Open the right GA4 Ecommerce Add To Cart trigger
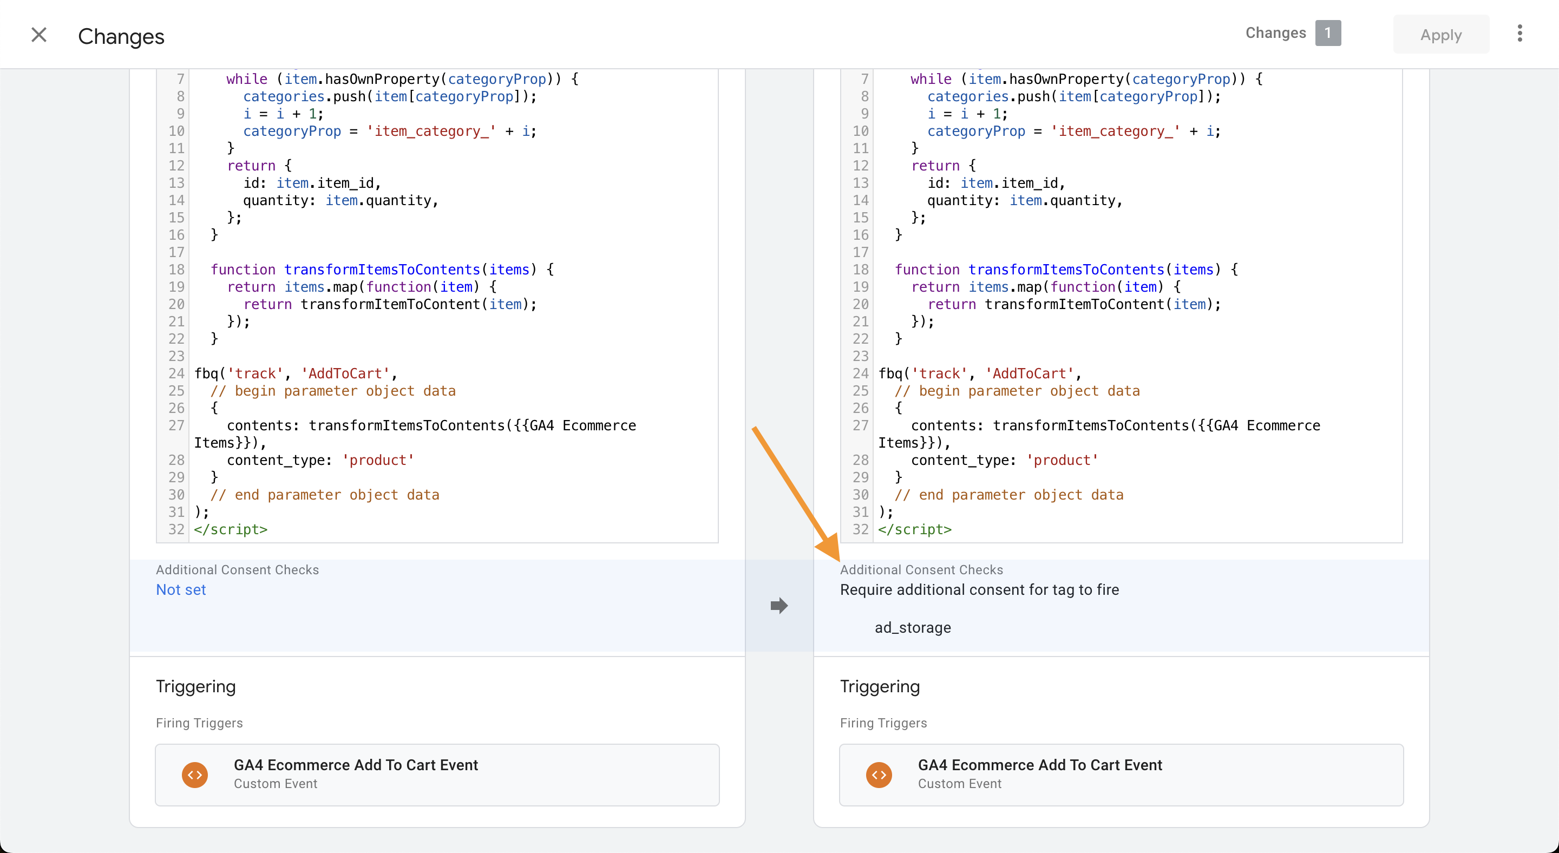The width and height of the screenshot is (1559, 853). [1121, 775]
